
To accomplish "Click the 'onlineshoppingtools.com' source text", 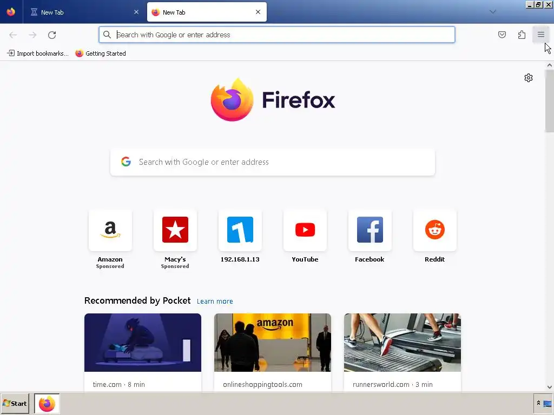I will (262, 385).
